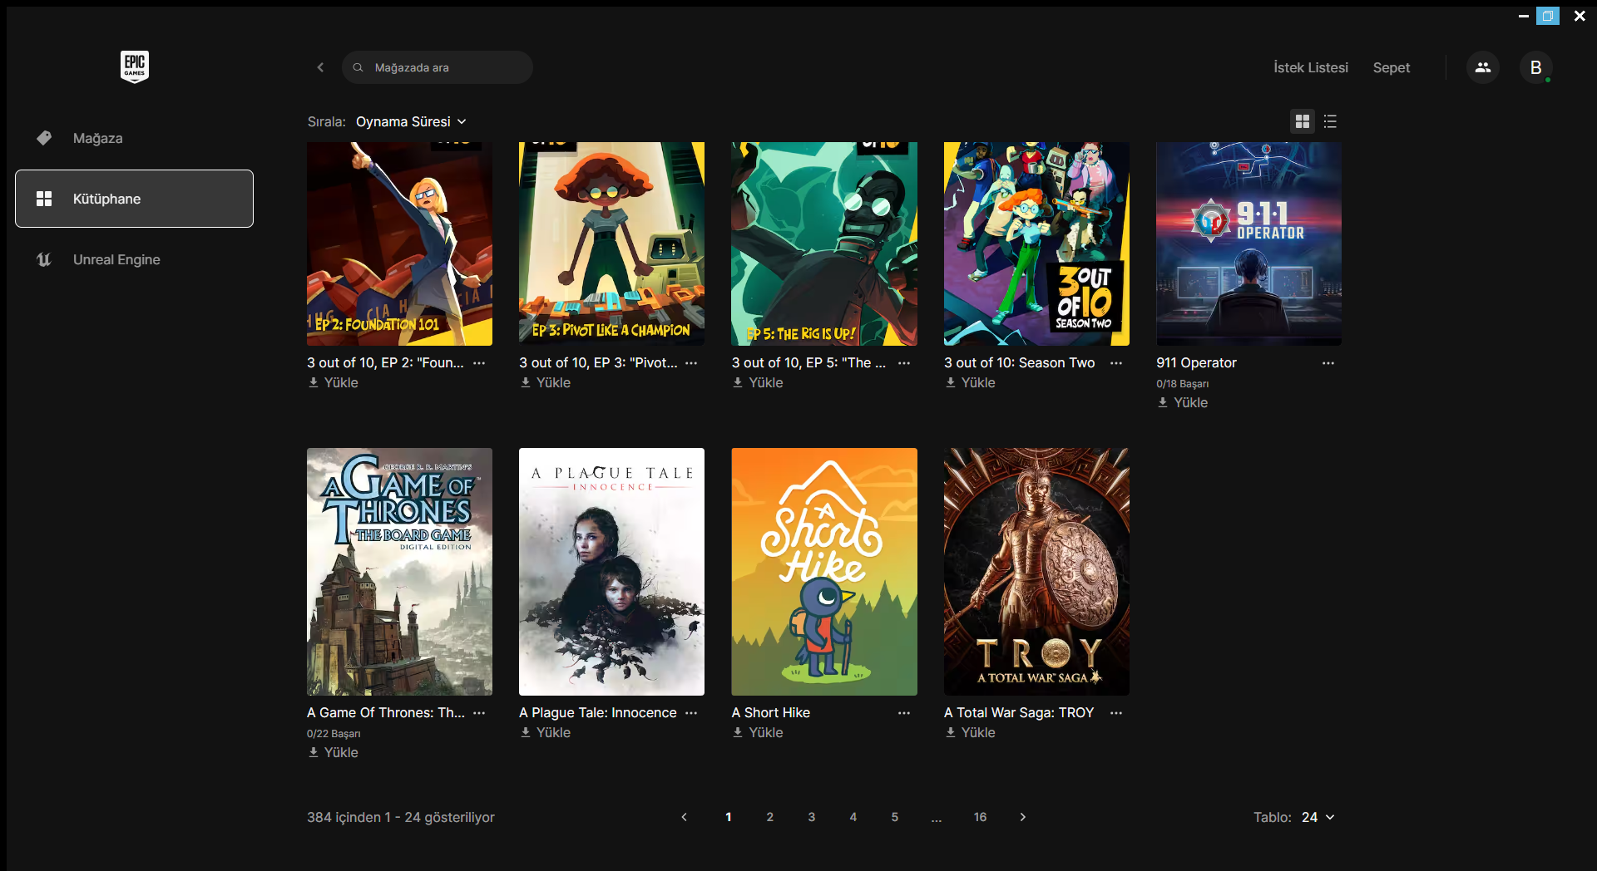This screenshot has width=1597, height=871.
Task: Open Unreal Engine section
Action: click(134, 259)
